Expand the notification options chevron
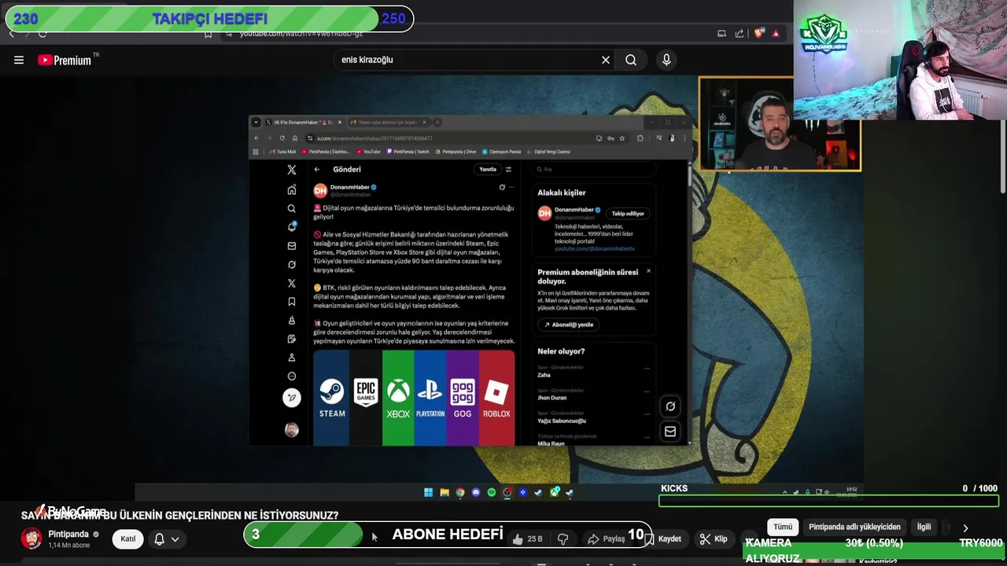The image size is (1007, 566). click(175, 538)
